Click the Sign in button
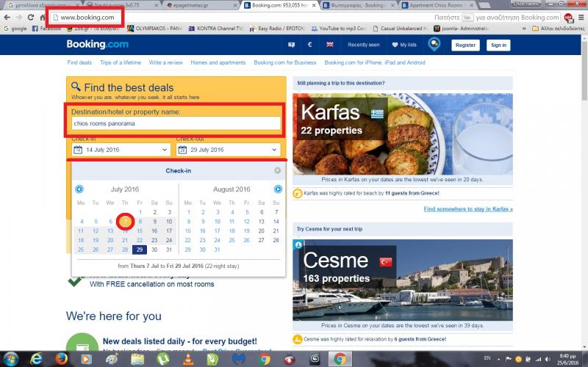The height and width of the screenshot is (367, 588). pyautogui.click(x=498, y=45)
